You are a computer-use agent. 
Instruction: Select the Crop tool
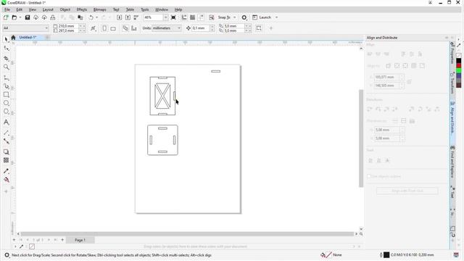(x=7, y=59)
